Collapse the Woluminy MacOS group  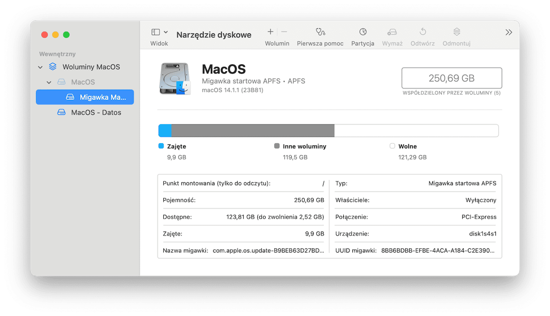click(40, 67)
